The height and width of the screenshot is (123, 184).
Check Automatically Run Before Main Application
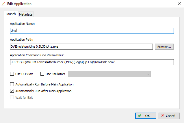click(x=12, y=84)
